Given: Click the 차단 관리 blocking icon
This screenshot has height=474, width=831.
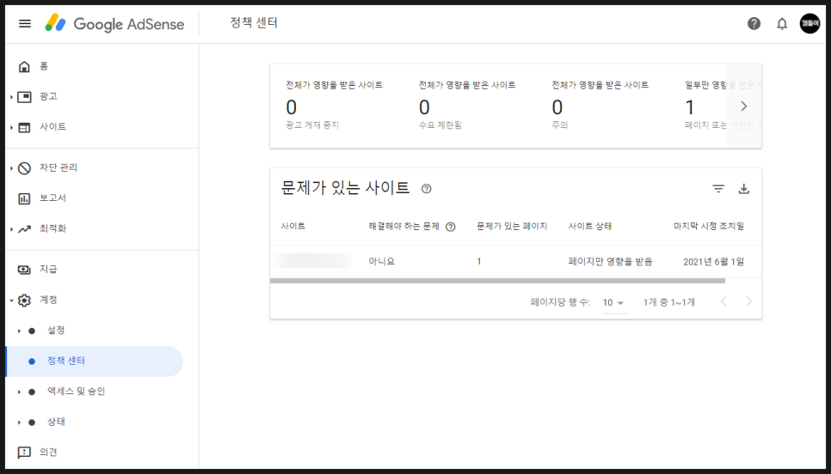Looking at the screenshot, I should tap(24, 168).
